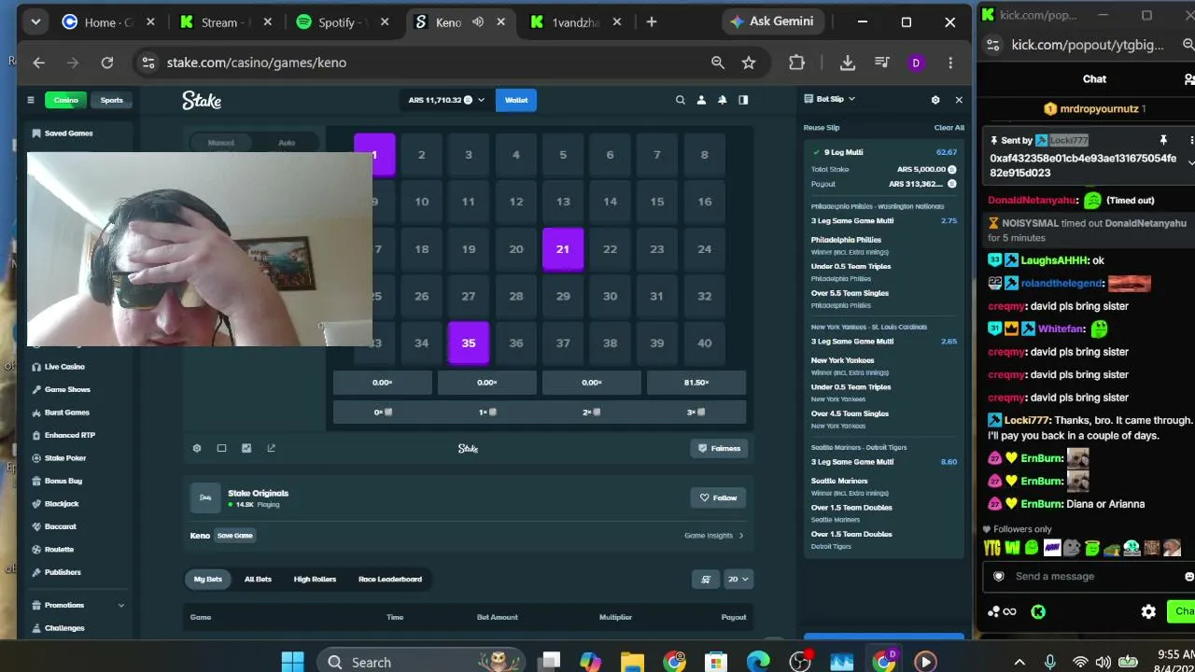Select Keno number 40
The height and width of the screenshot is (672, 1195).
pos(705,343)
